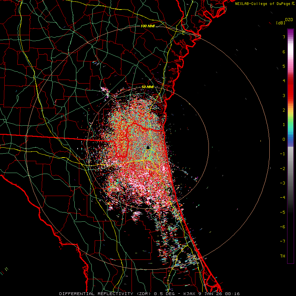This screenshot has width=296, height=296.
Task: Click the Differential Reflectivity (ZDR) caption text
Action: [105, 294]
